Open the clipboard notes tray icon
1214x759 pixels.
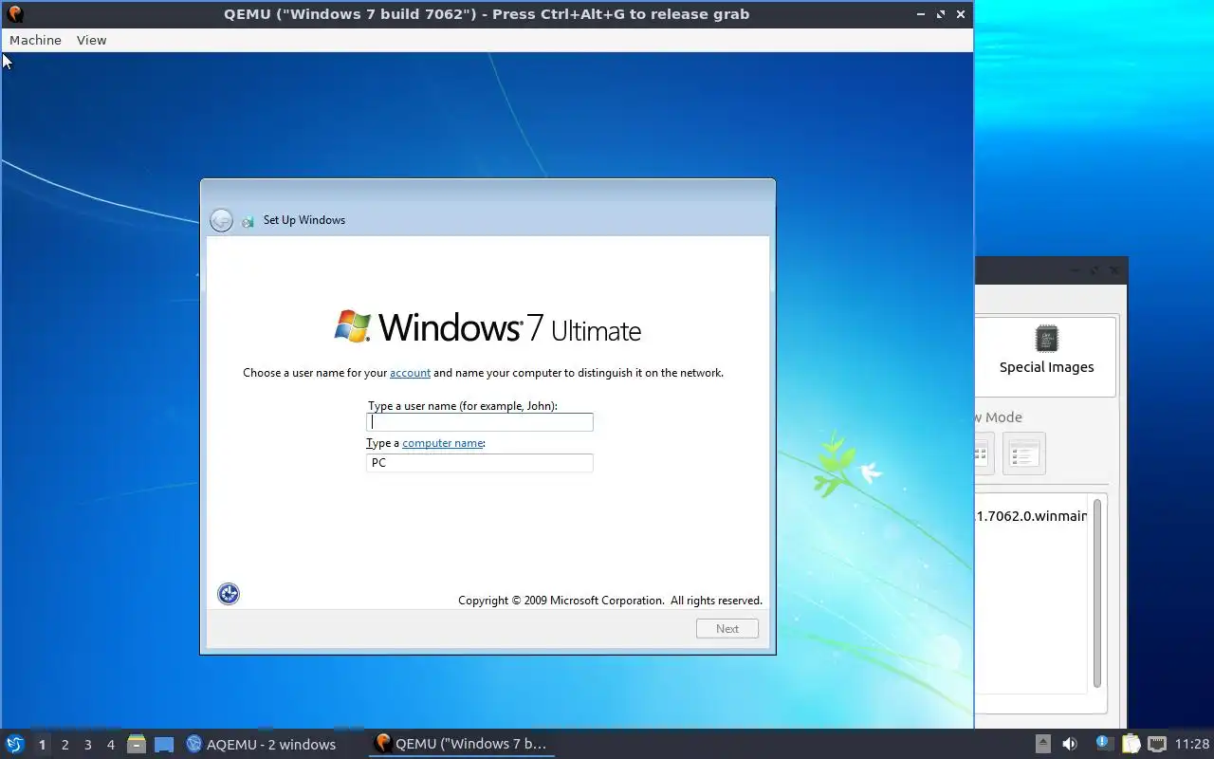click(x=1131, y=744)
